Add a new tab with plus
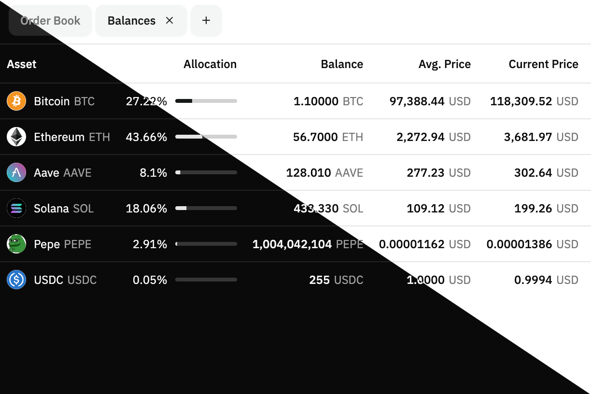 [206, 20]
